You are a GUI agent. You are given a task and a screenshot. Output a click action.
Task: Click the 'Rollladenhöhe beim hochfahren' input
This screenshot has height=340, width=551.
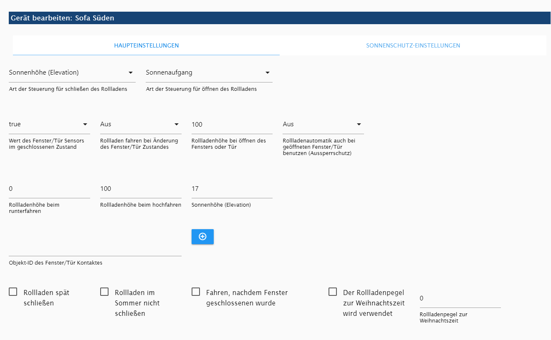[x=141, y=189]
